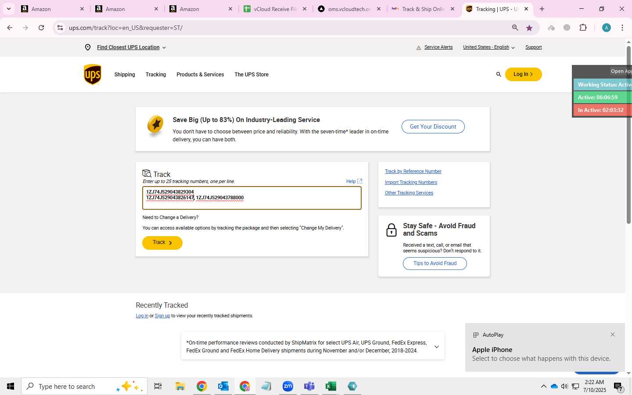This screenshot has width=632, height=395.
Task: Click the globe extension icon in toolbar
Action: coord(567,28)
